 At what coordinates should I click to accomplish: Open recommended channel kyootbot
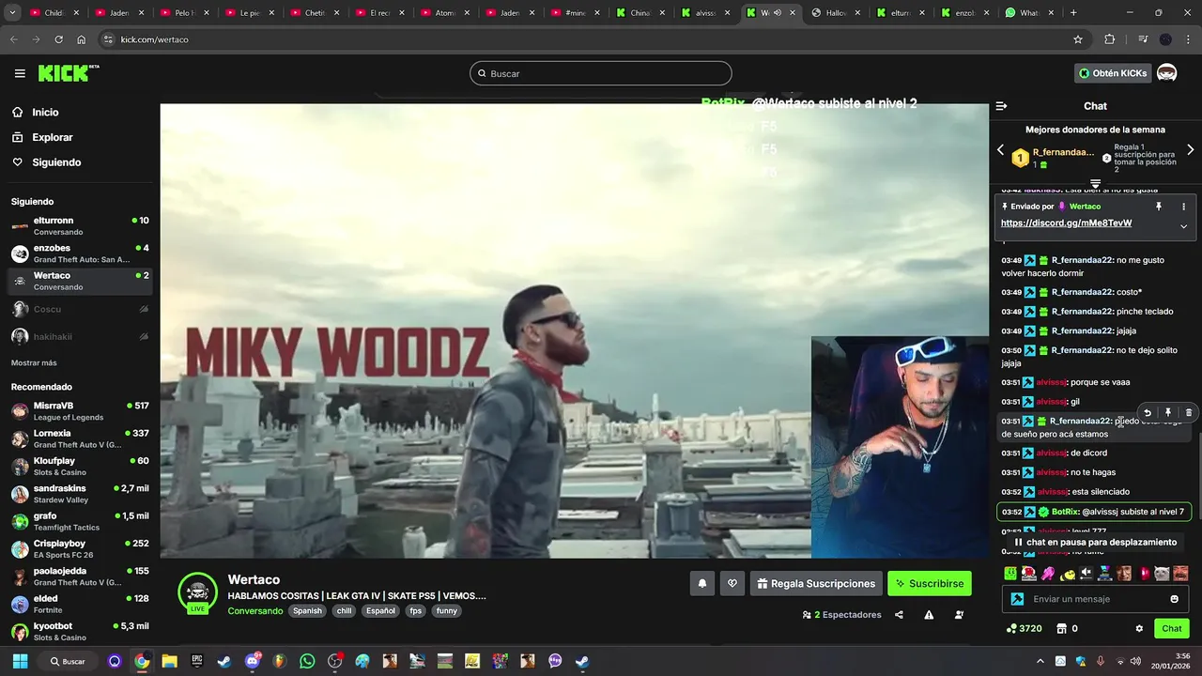80,631
